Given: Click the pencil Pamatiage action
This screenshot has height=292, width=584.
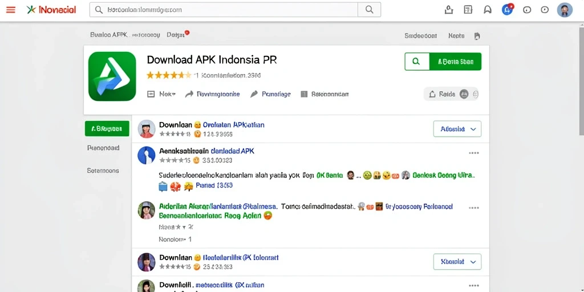Looking at the screenshot, I should [x=270, y=94].
